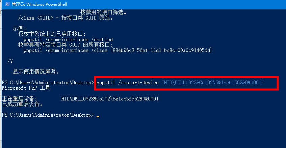Screen dimensions: 286x148
Task: Click the PowerShell icon in the title bar
Action: point(7,4)
